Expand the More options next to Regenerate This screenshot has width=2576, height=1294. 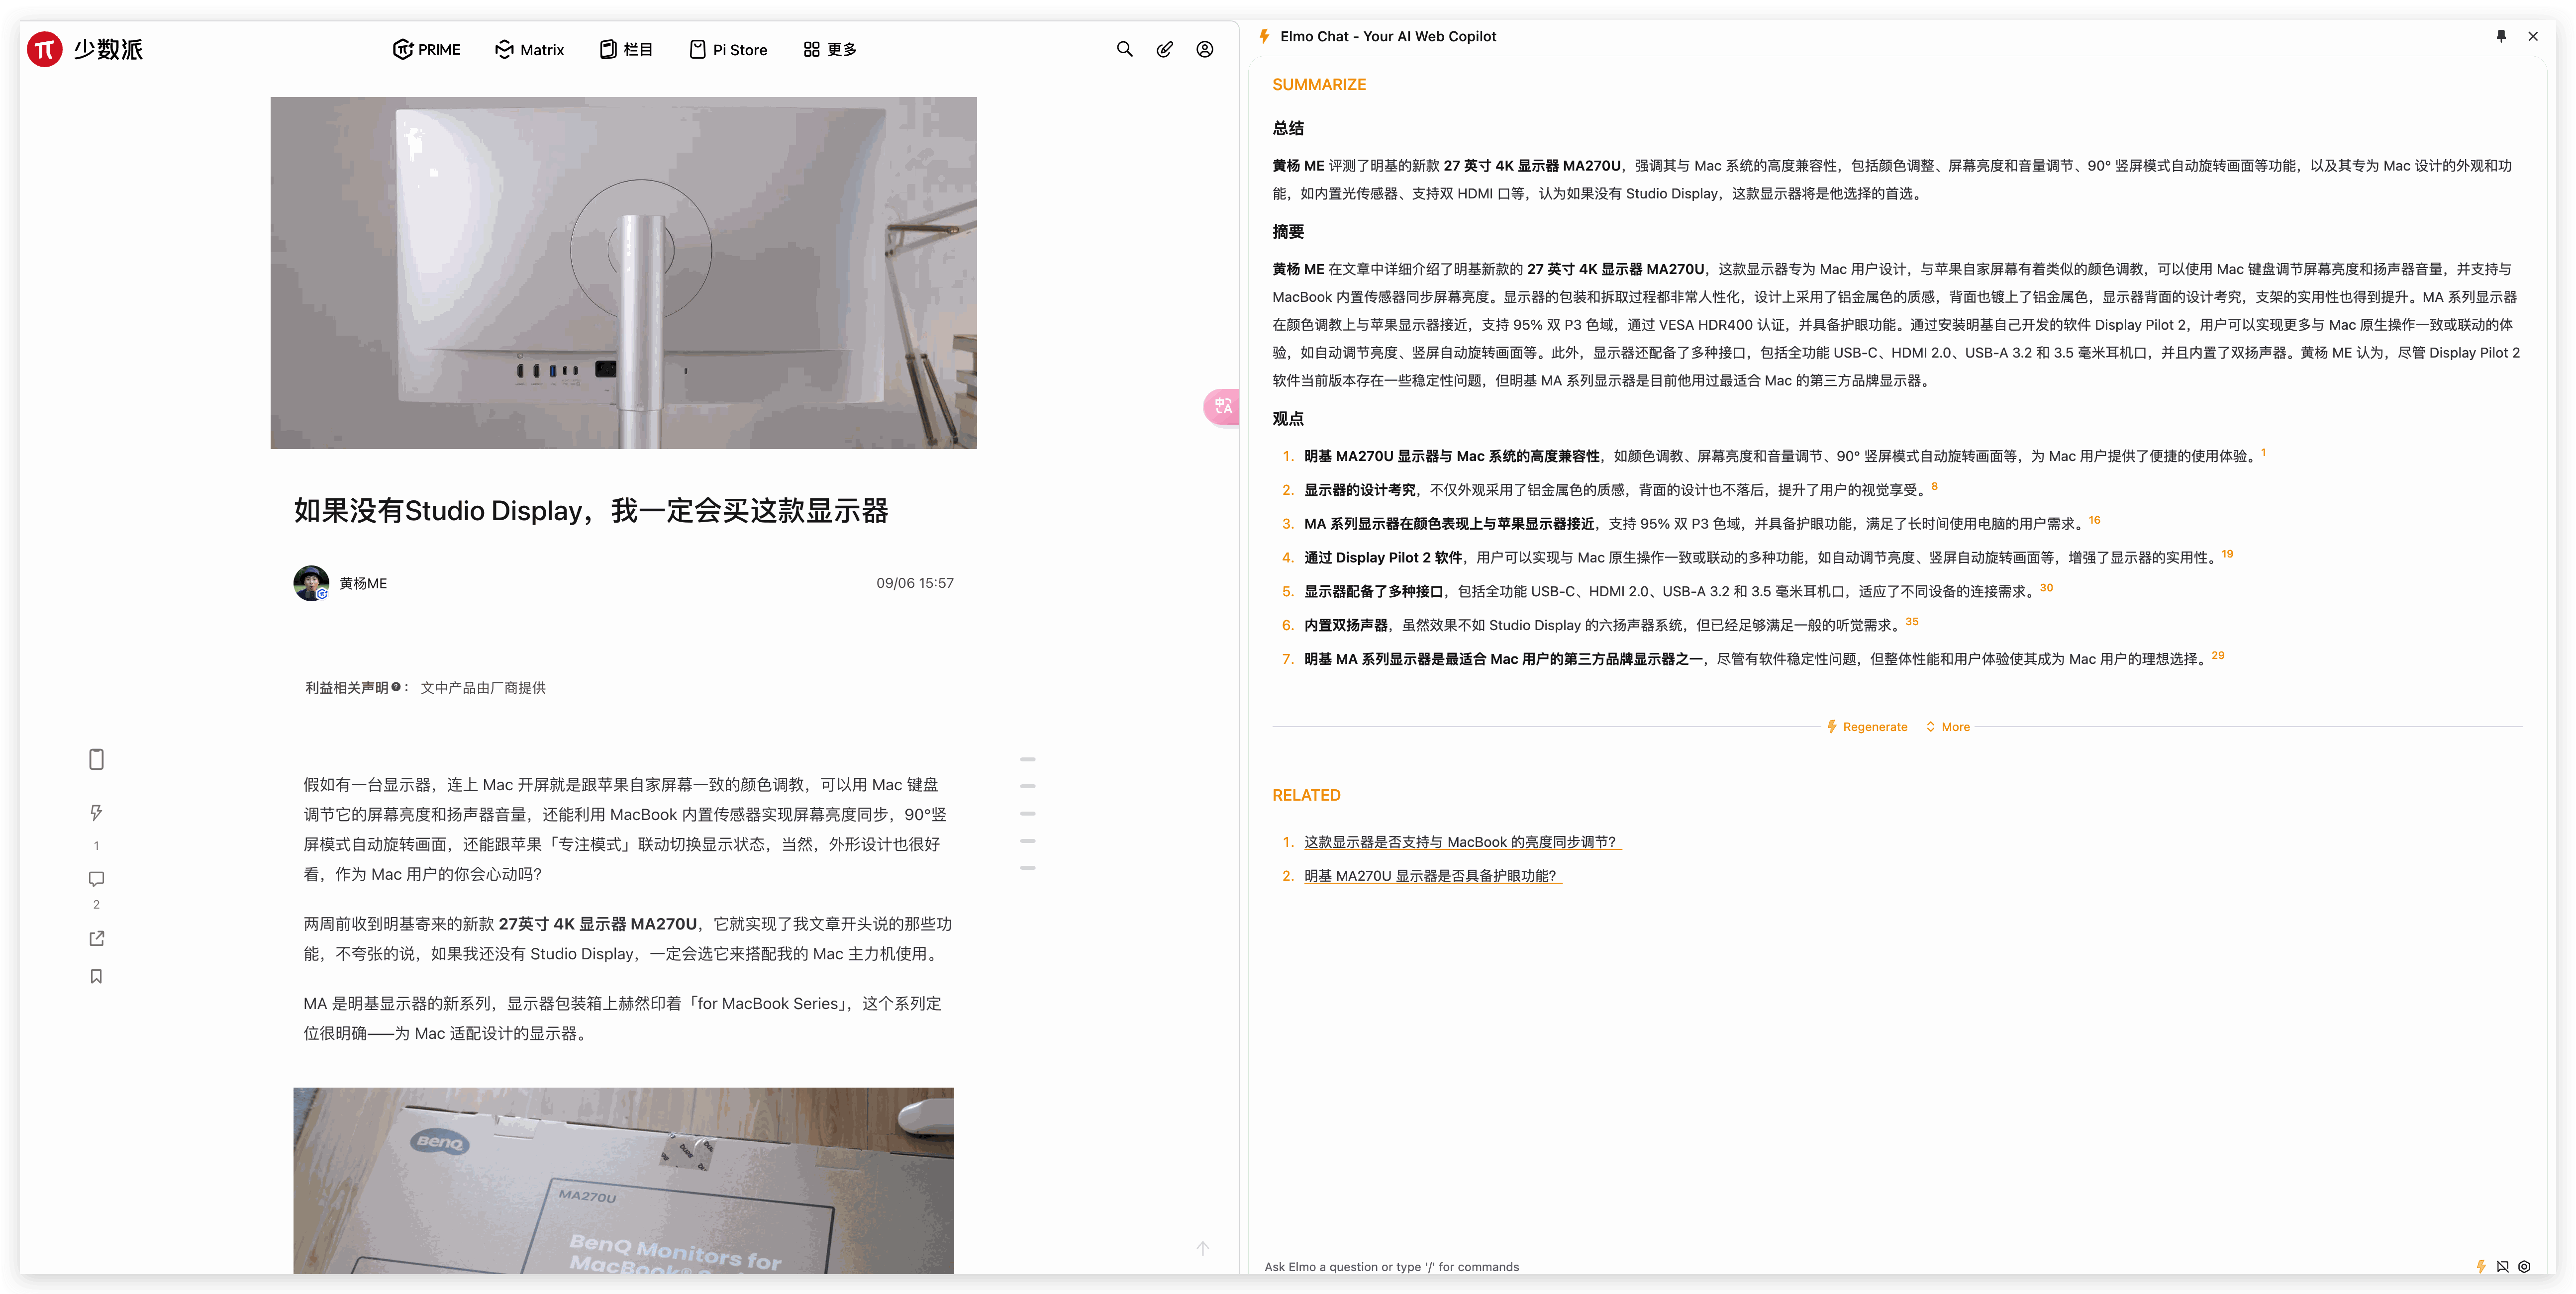click(x=1947, y=726)
